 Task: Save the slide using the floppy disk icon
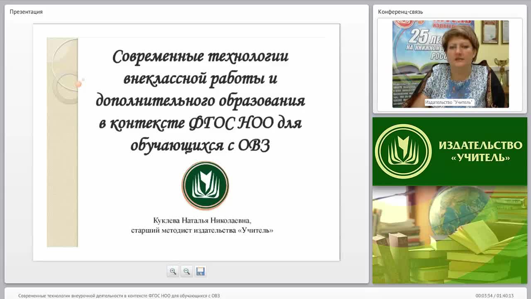[200, 271]
